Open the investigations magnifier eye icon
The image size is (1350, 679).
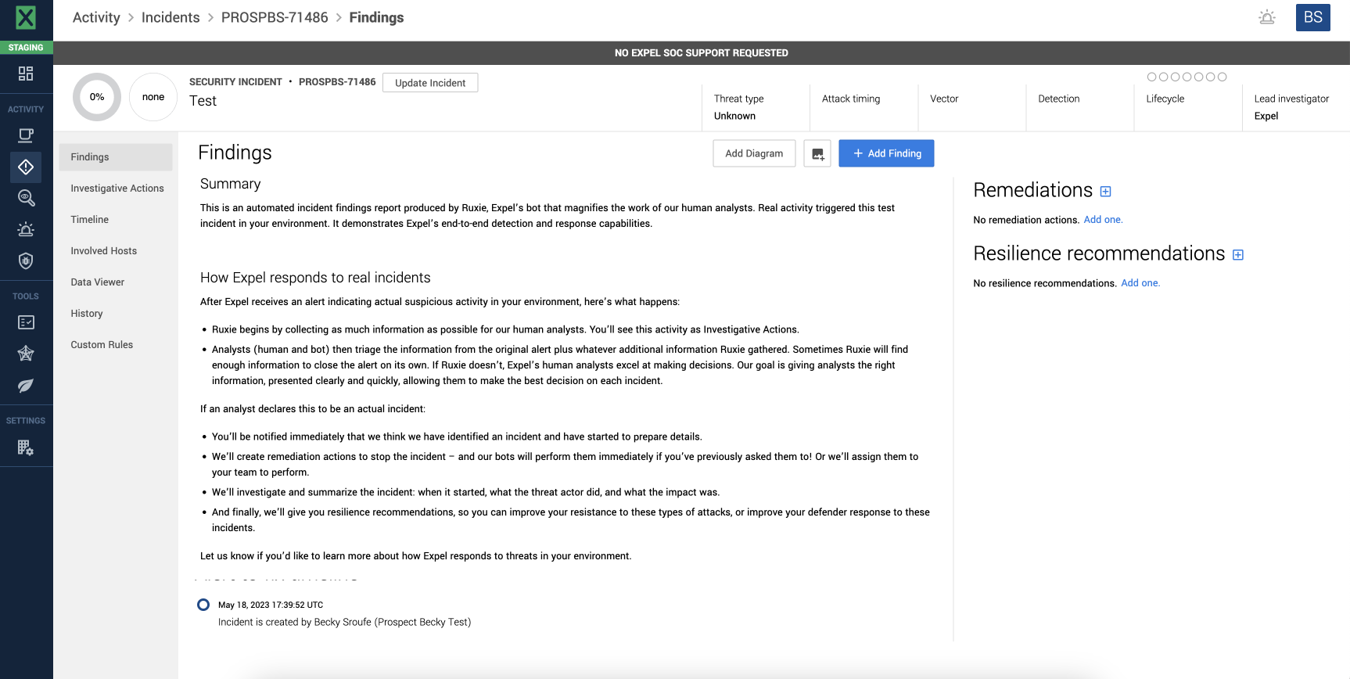[x=26, y=198]
